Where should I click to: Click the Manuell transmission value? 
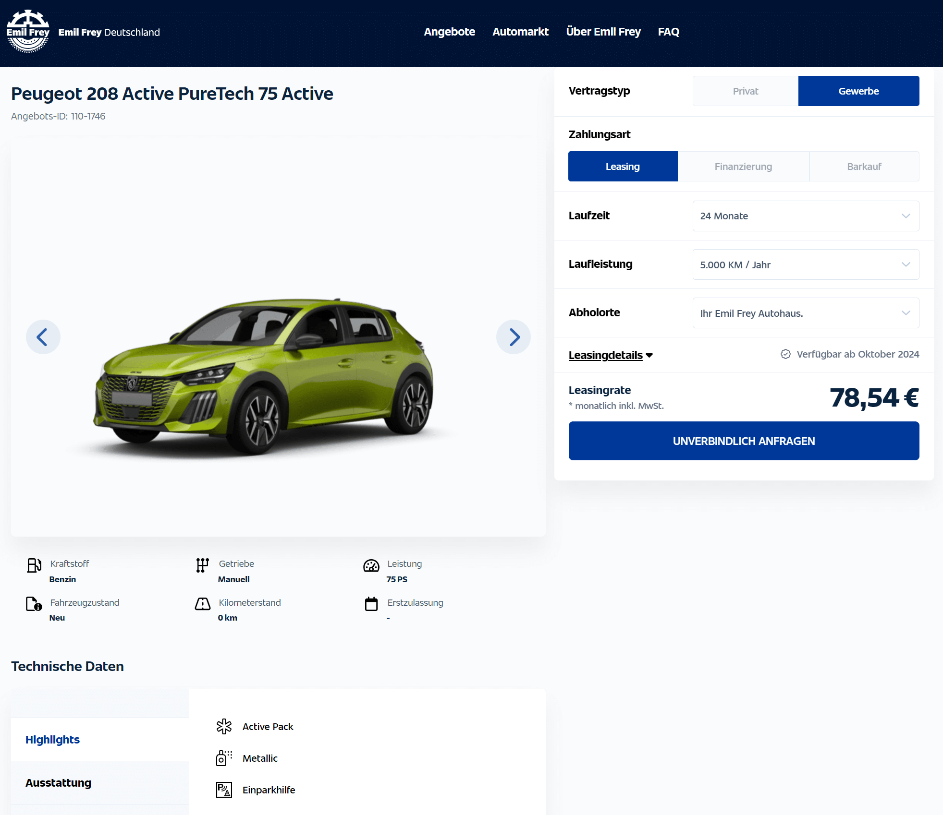(234, 579)
